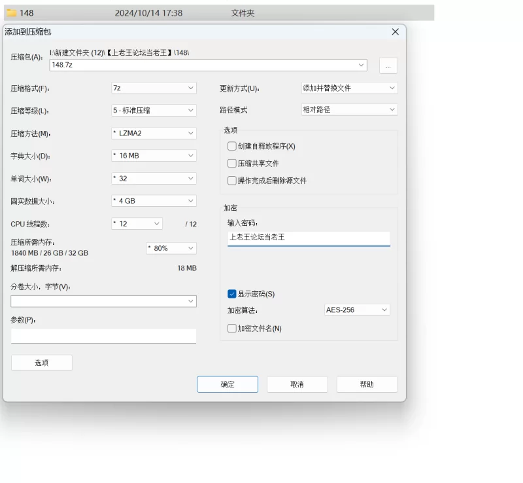Click the 帮助 button
The width and height of the screenshot is (523, 483).
[x=367, y=384]
